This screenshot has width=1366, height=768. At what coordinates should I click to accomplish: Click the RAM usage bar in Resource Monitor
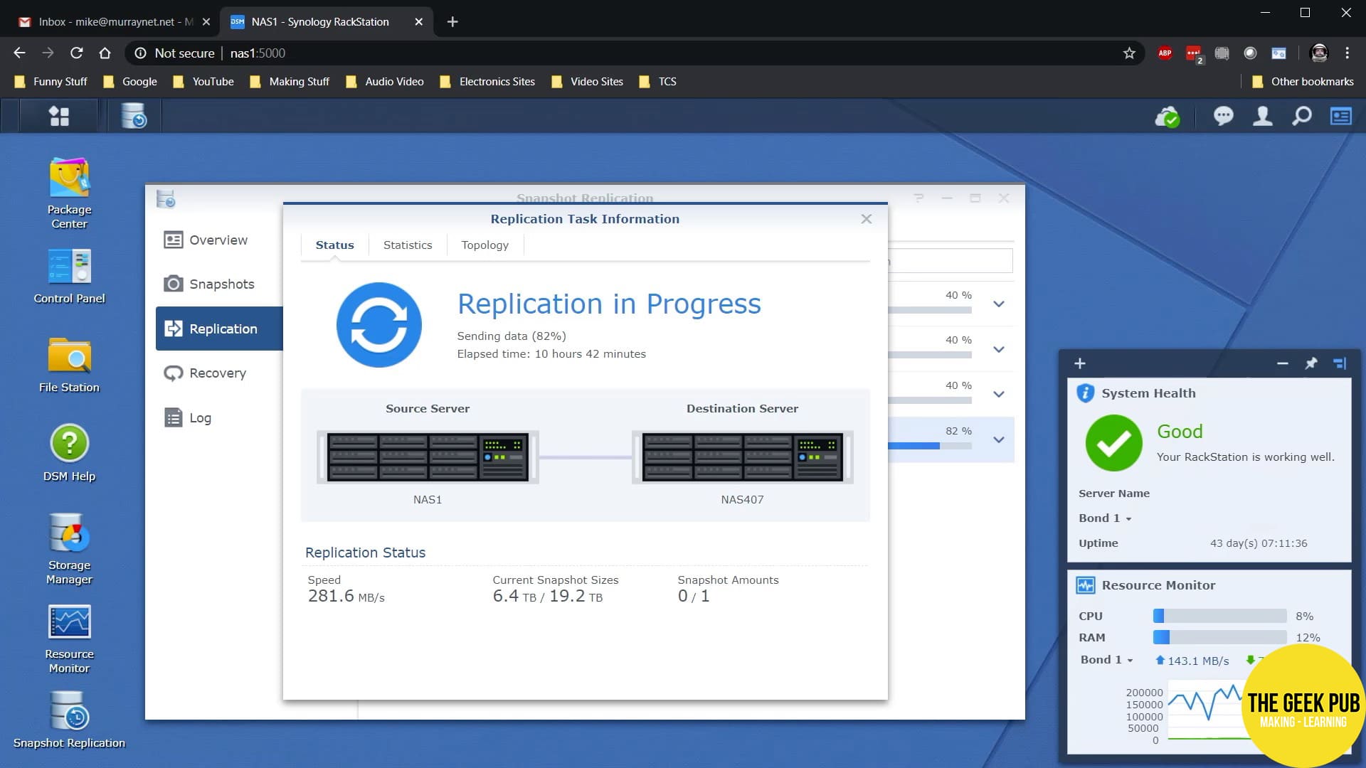(1220, 637)
